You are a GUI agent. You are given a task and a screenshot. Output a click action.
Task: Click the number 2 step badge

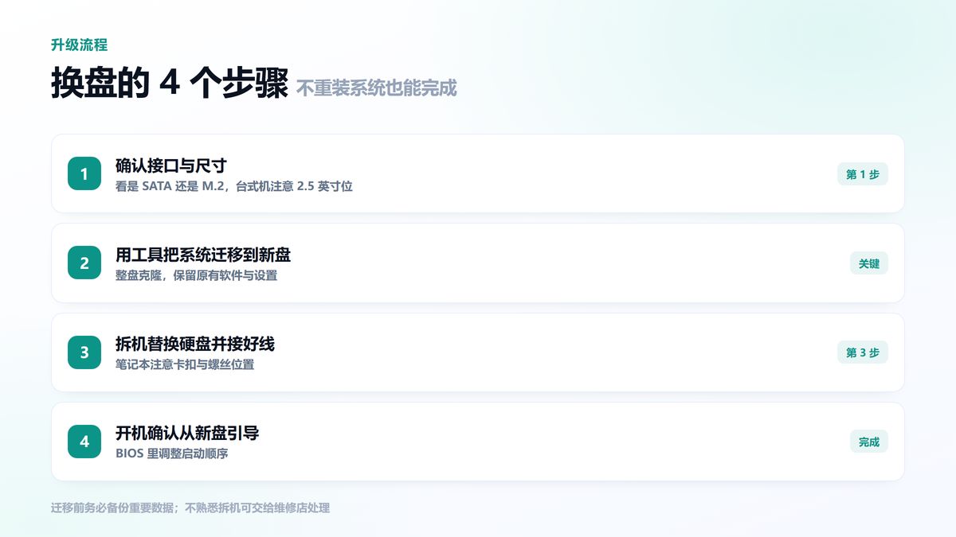click(84, 263)
